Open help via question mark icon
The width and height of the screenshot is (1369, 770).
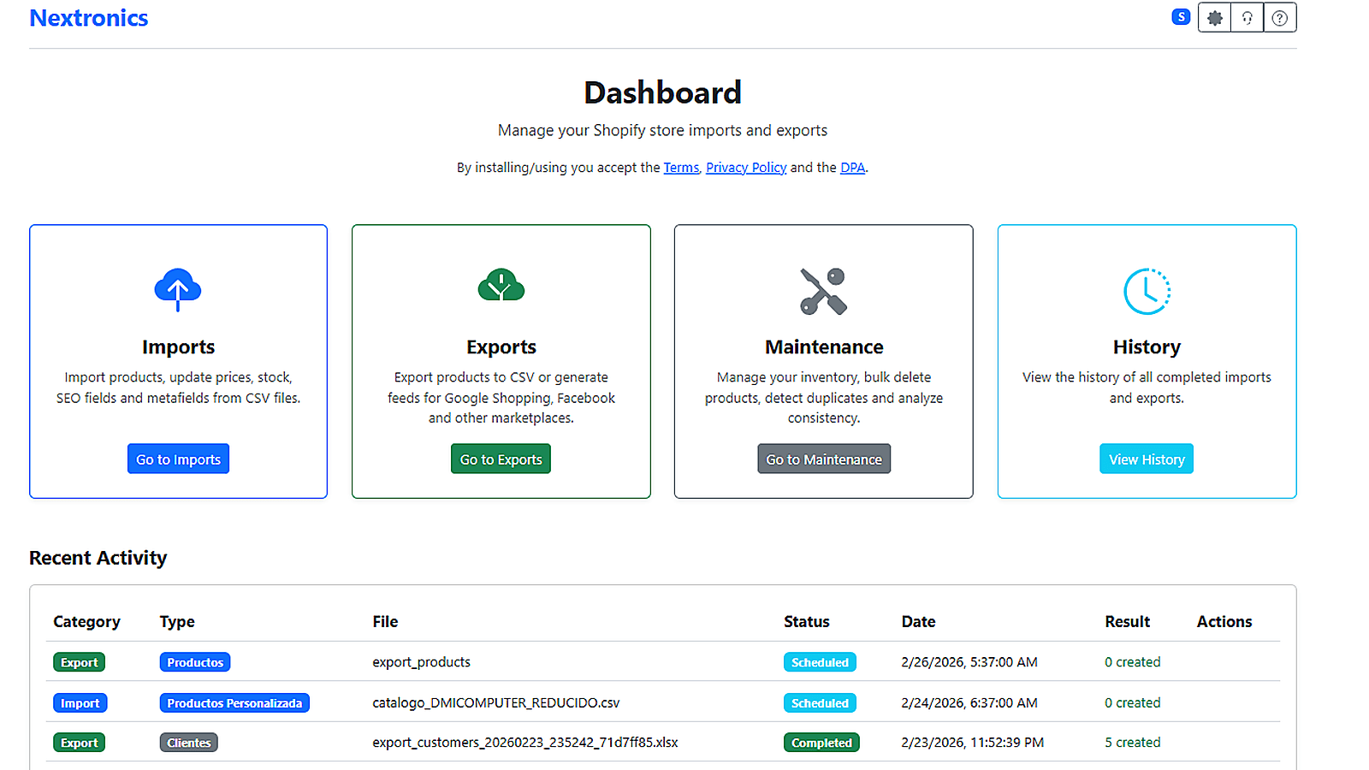[1279, 18]
